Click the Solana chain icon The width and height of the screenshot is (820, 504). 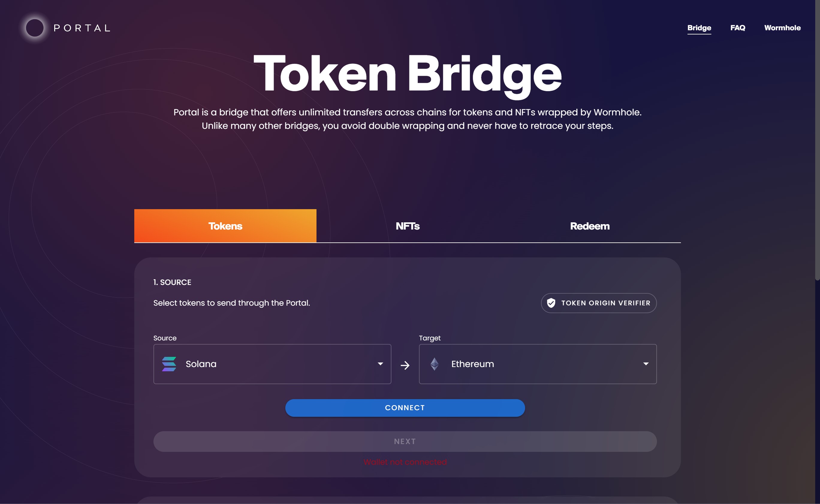(169, 364)
